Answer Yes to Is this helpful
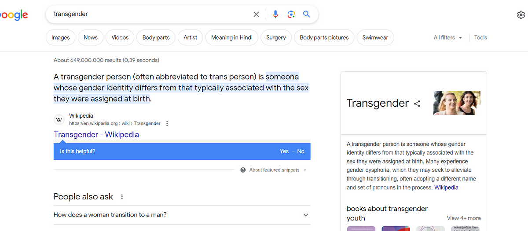 click(284, 151)
